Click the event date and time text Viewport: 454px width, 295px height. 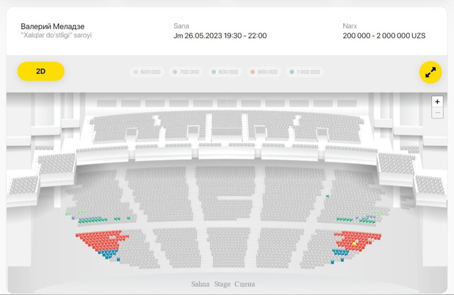(x=220, y=36)
